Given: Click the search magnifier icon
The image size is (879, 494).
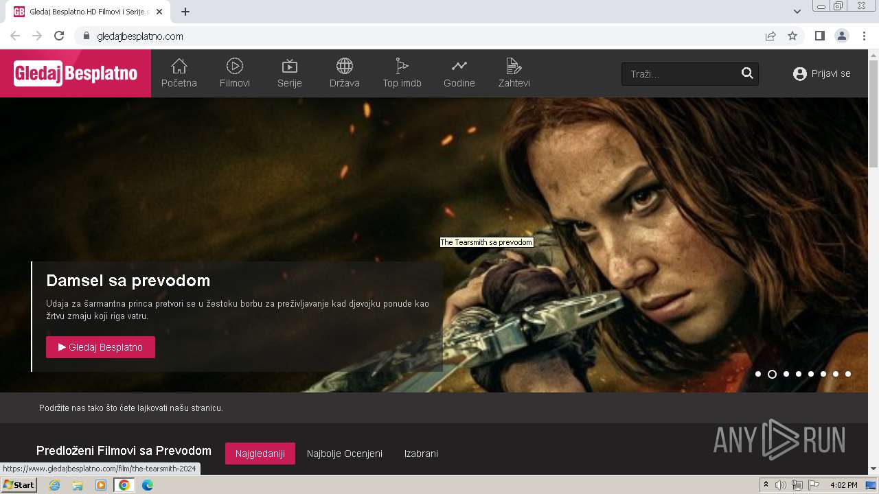Looking at the screenshot, I should point(747,73).
